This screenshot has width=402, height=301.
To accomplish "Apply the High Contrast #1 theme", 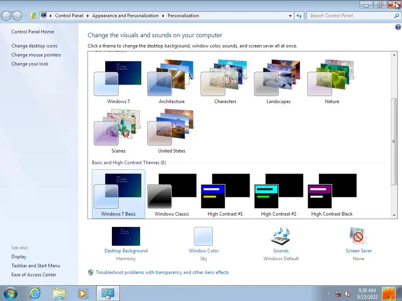I will pos(225,194).
